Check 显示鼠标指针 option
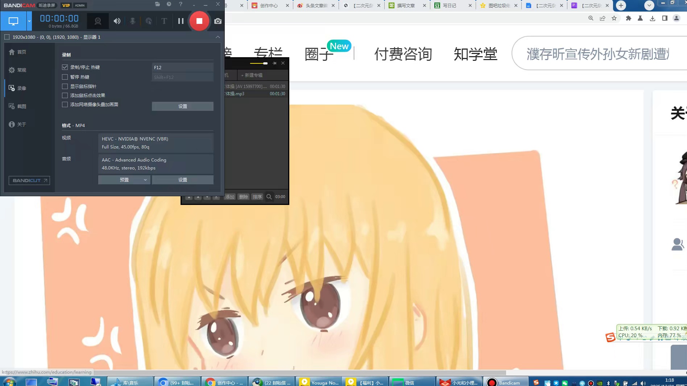 click(x=65, y=86)
